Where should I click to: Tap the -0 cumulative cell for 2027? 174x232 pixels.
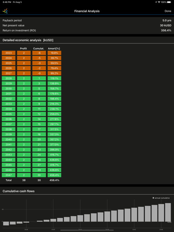(x=39, y=73)
